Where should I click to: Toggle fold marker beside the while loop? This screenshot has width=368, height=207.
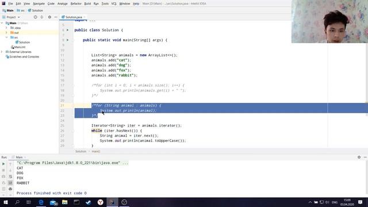point(73,131)
